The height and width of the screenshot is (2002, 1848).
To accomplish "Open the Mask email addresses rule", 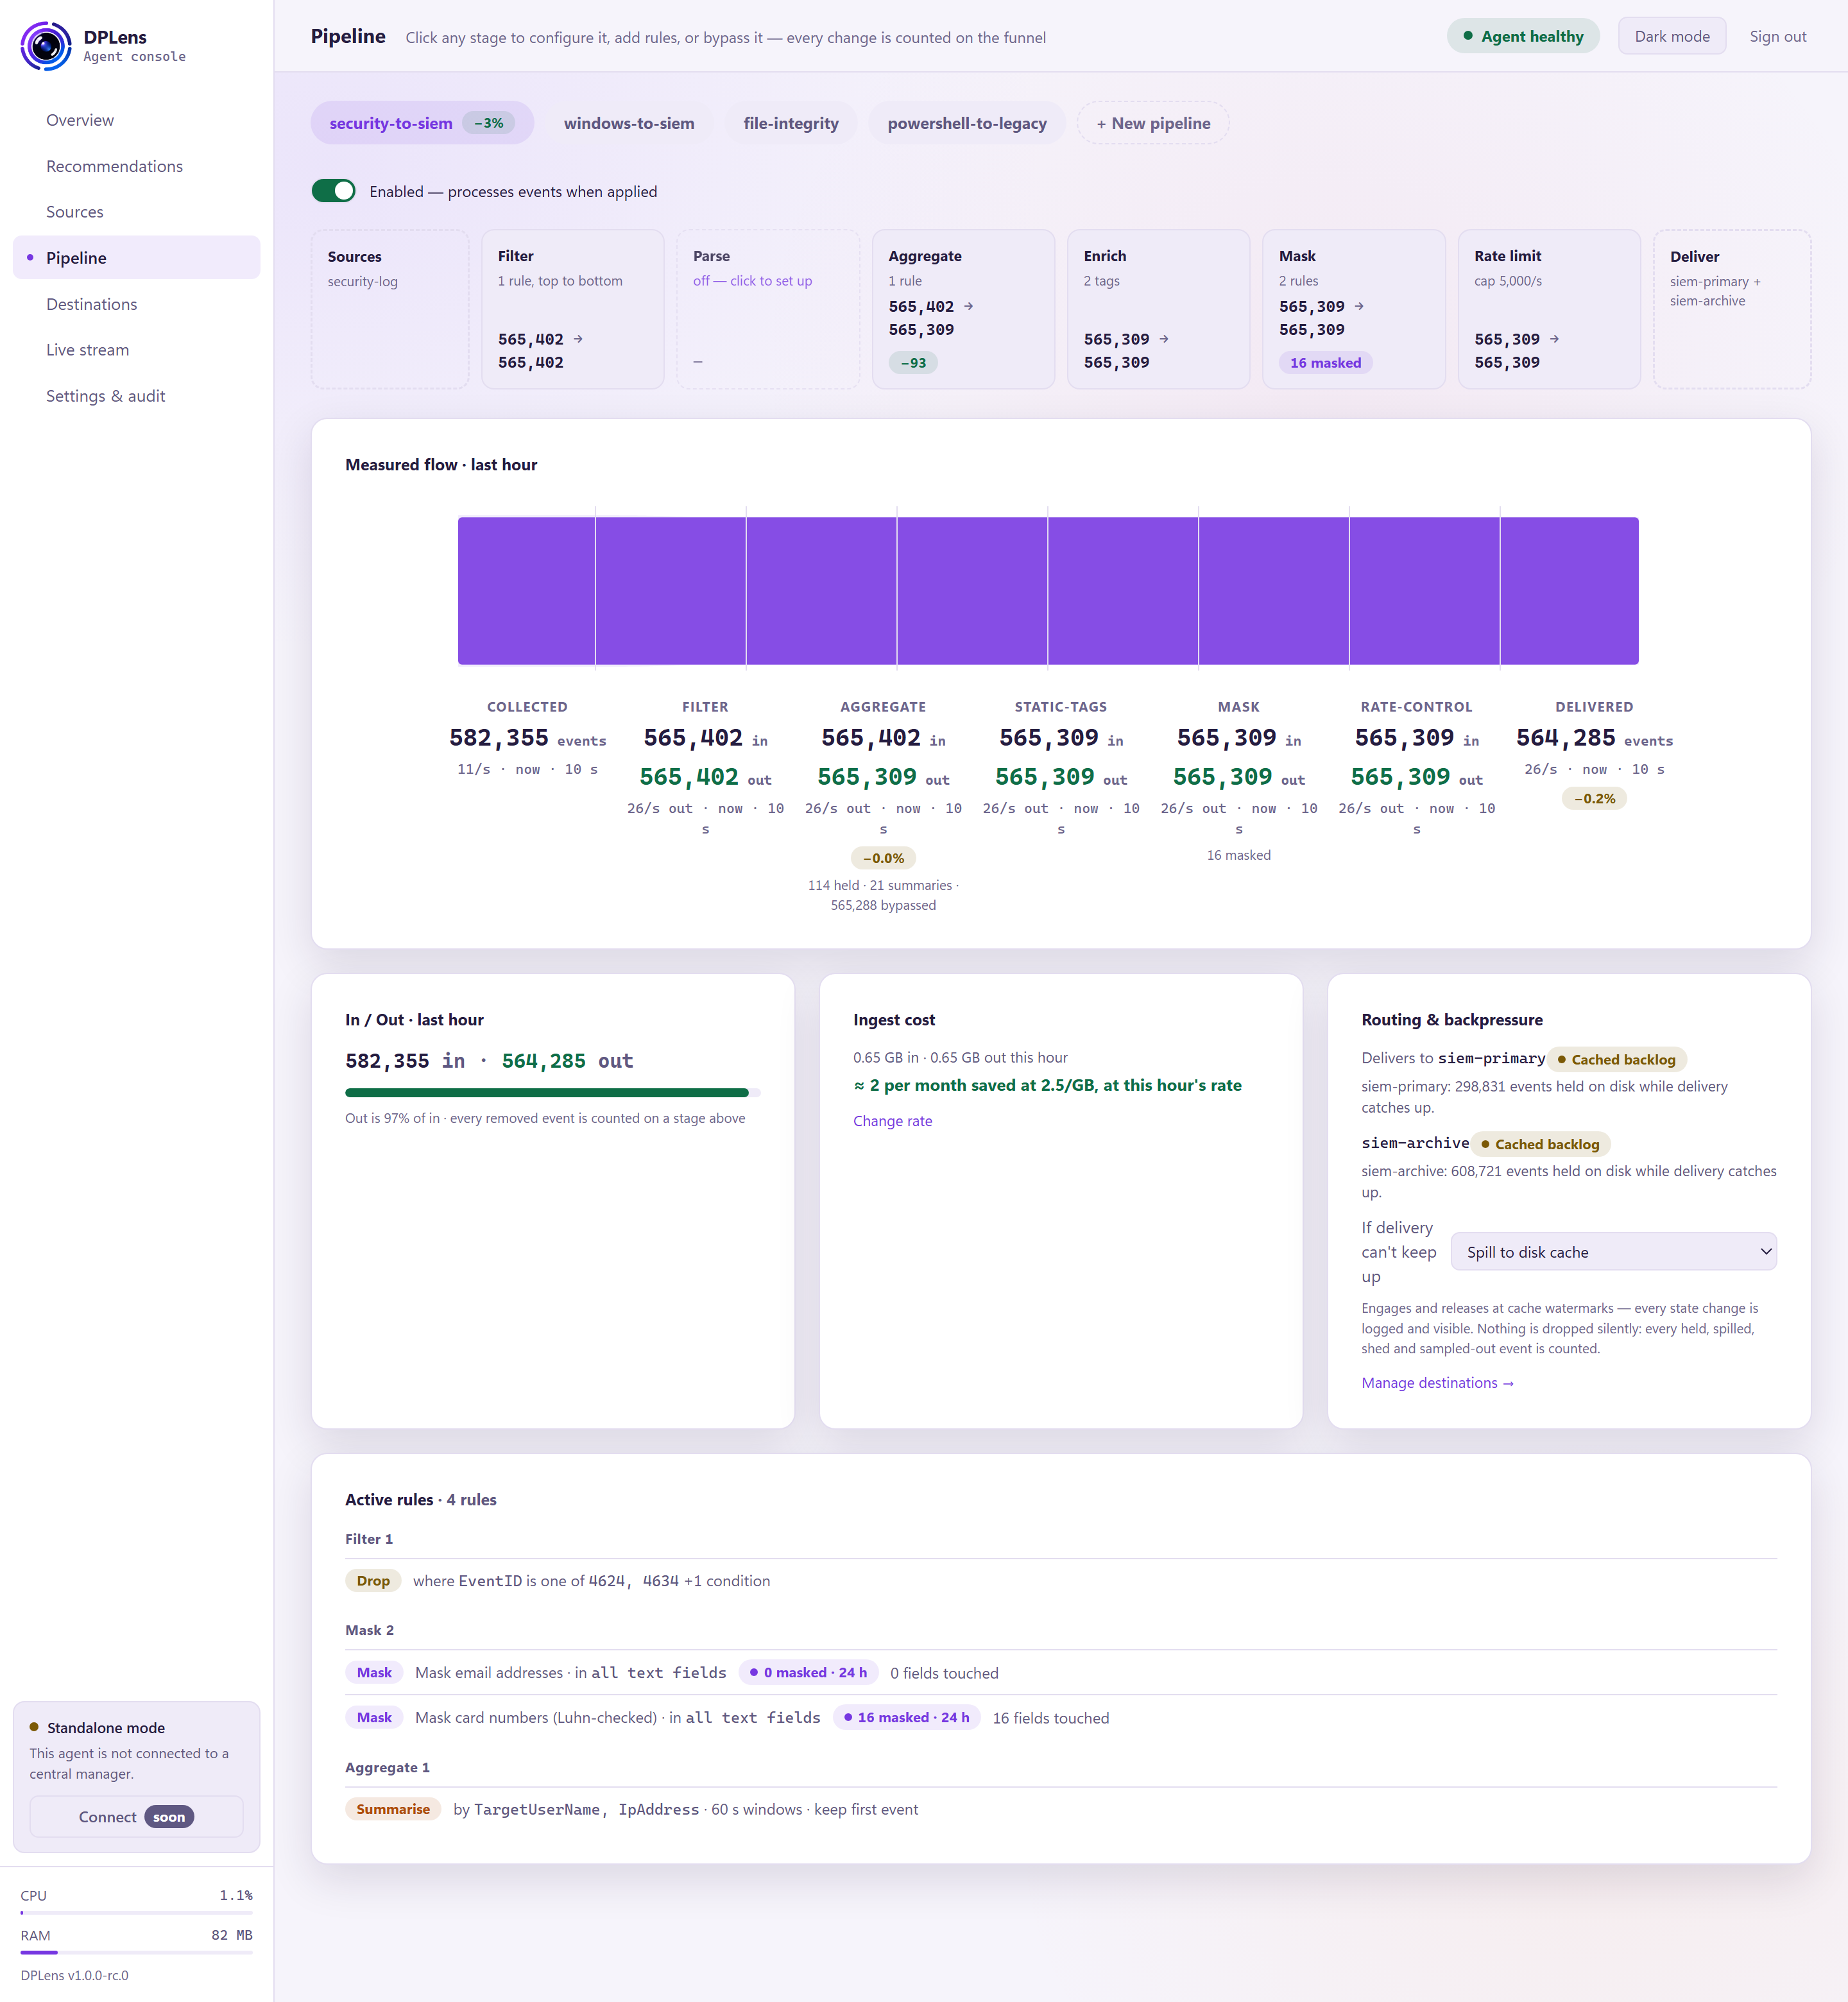I will click(1061, 1672).
